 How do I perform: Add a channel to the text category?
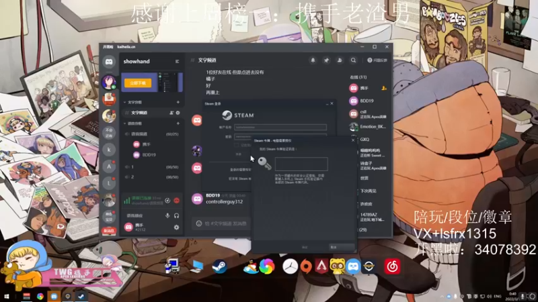coord(178,102)
